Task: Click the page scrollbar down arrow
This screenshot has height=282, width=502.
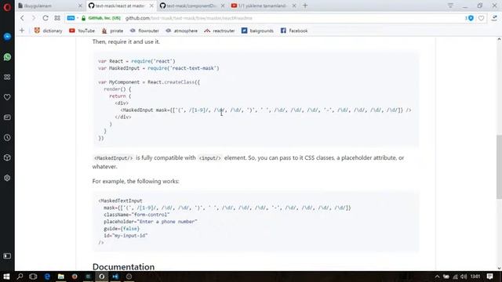Action: 499,268
